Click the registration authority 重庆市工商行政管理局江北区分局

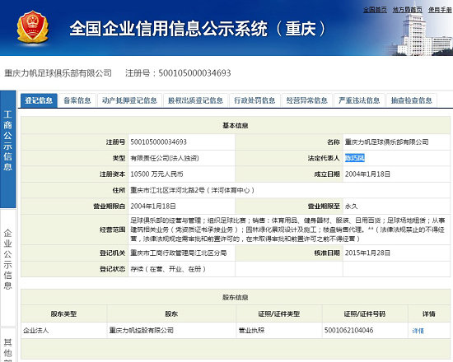179,253
